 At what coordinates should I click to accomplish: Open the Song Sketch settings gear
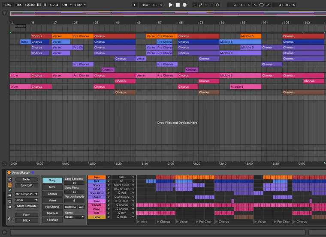point(9,207)
